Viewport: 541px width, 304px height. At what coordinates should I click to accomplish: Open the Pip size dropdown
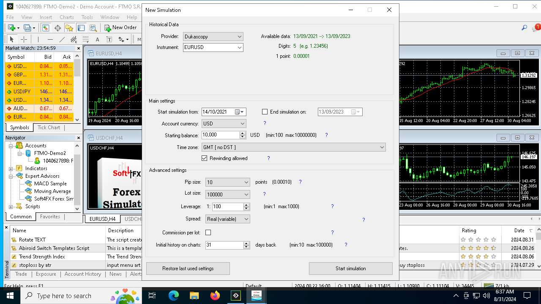pyautogui.click(x=227, y=182)
